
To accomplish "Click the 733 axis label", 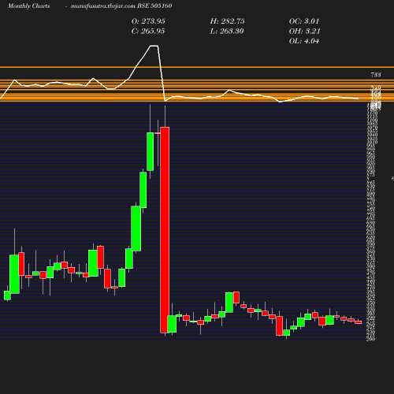I will pyautogui.click(x=376, y=75).
